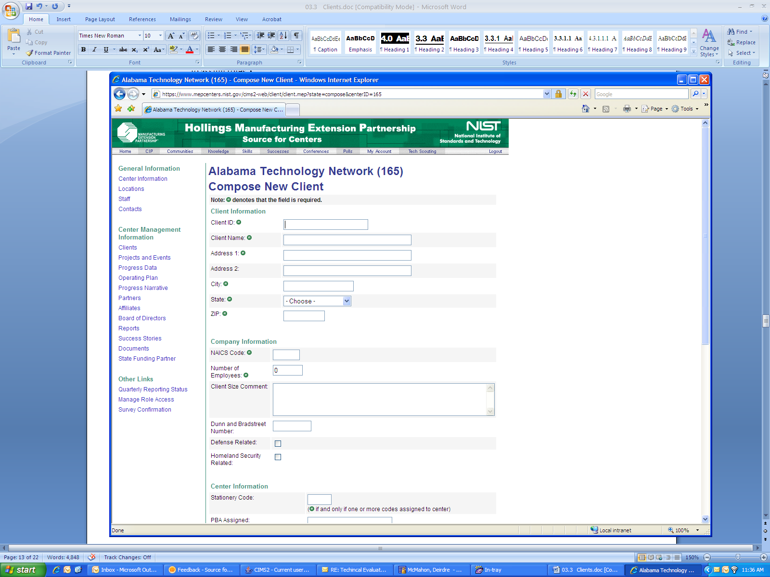Switch to the Mailings ribbon tab
This screenshot has width=770, height=577.
[180, 19]
